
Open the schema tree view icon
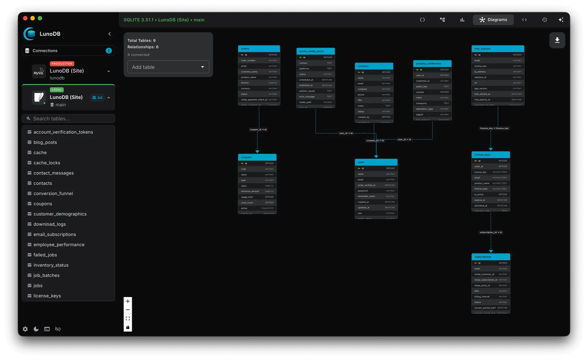(x=442, y=20)
